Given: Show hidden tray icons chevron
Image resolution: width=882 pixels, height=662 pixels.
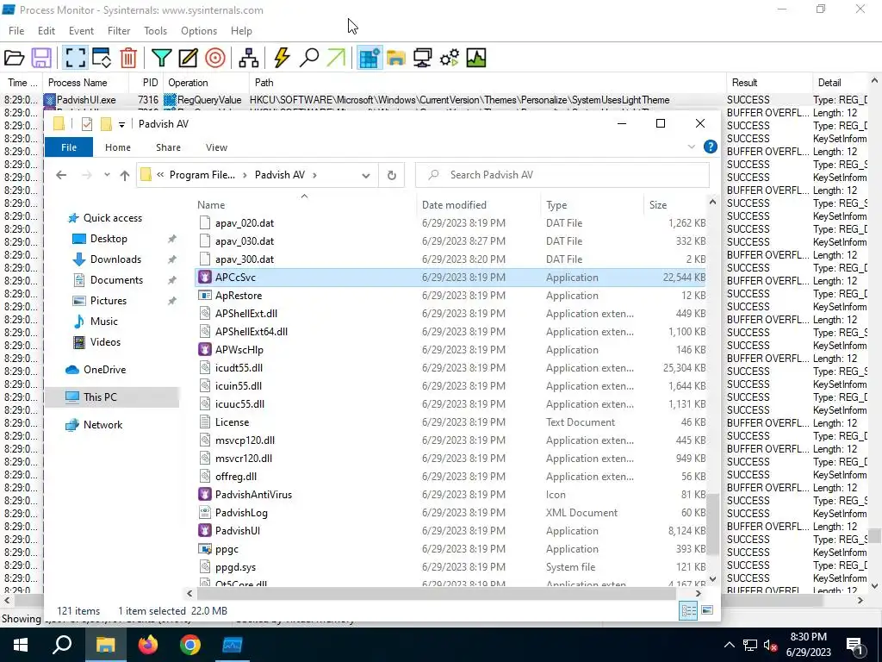Looking at the screenshot, I should click(729, 645).
